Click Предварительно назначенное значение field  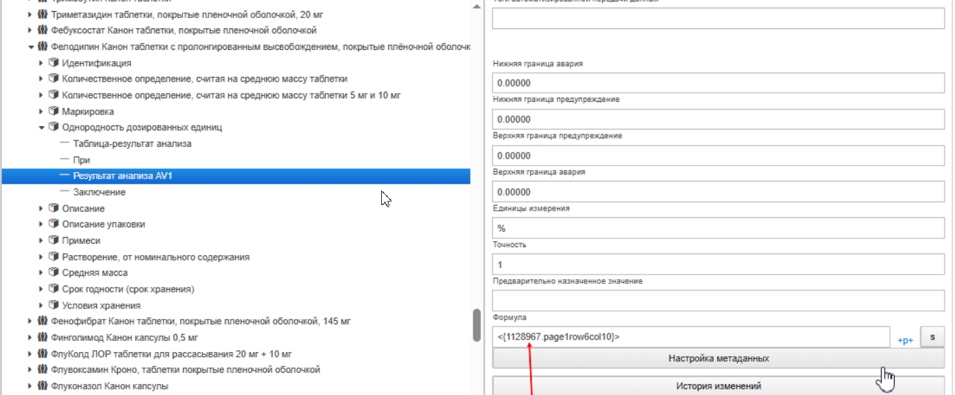coord(719,301)
